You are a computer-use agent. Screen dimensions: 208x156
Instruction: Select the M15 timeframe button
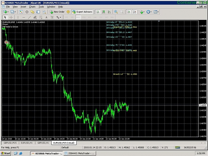point(78,17)
